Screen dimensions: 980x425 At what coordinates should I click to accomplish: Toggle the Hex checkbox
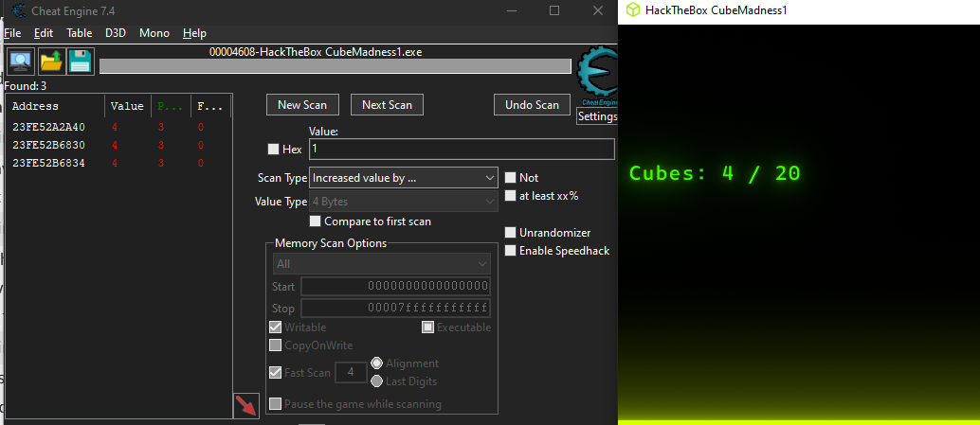pos(273,150)
